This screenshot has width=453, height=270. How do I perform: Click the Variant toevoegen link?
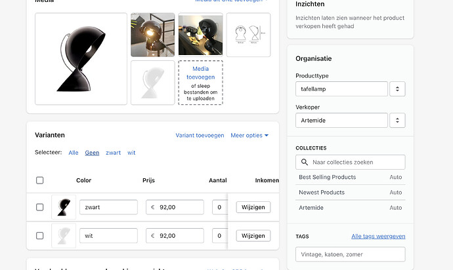[200, 136]
